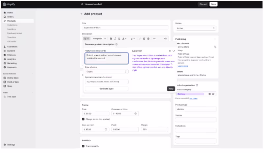The width and height of the screenshot is (264, 153).
Task: Click the Save button
Action: tap(213, 4)
